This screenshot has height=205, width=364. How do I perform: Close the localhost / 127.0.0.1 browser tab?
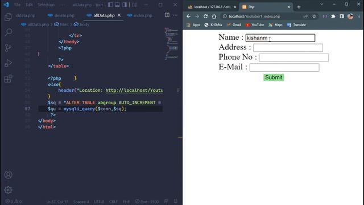point(235,7)
